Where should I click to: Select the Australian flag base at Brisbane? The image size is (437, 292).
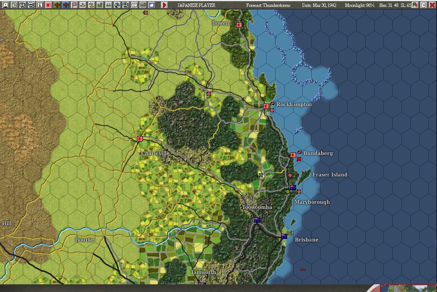pos(284,236)
